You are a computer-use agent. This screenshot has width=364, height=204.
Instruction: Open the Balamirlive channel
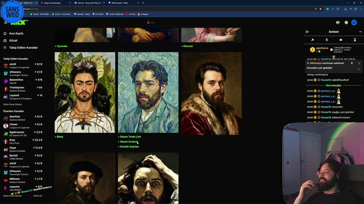[x=23, y=81]
